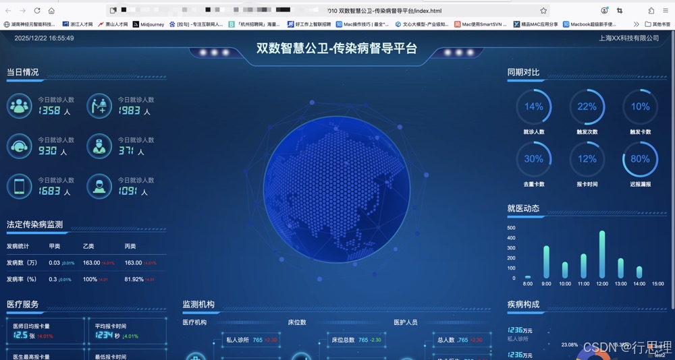The height and width of the screenshot is (360, 675).
Task: Click the 就医动态 section title
Action: [524, 208]
